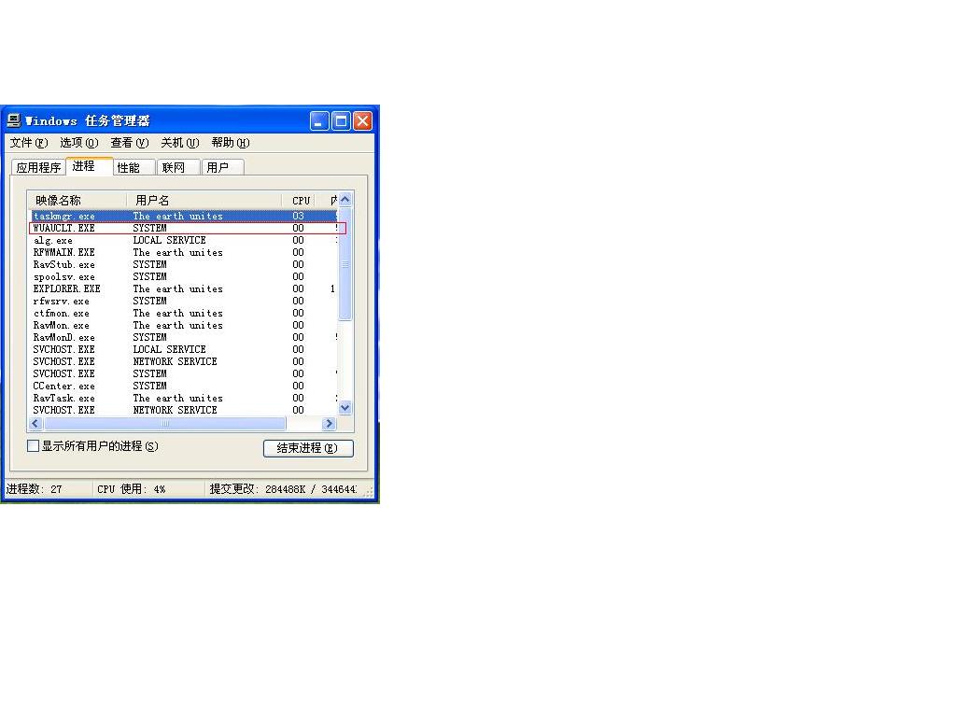The width and height of the screenshot is (956, 717).
Task: Switch to the 应用程序 tab
Action: coord(38,168)
